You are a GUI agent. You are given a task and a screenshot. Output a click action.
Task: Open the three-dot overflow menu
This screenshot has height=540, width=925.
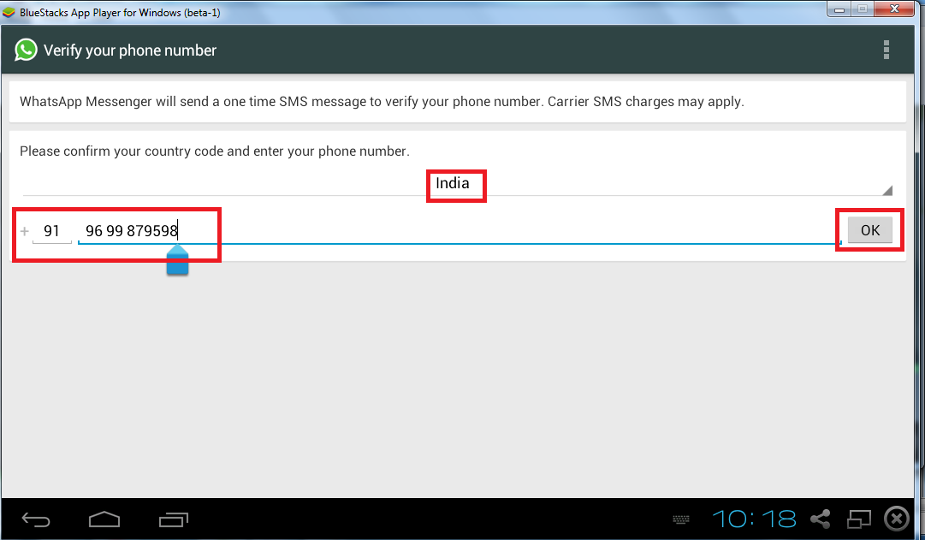point(886,50)
